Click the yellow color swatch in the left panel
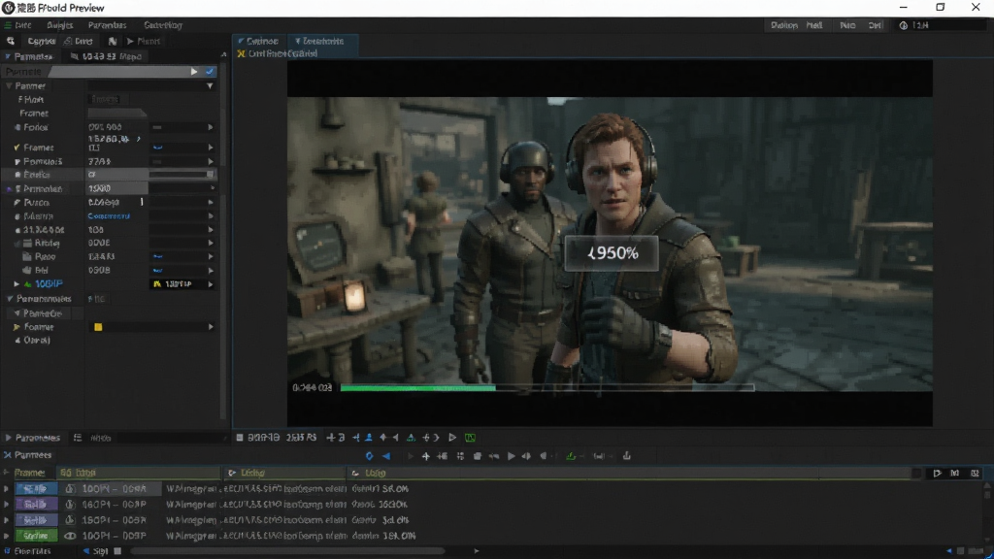The width and height of the screenshot is (994, 559). [x=98, y=327]
